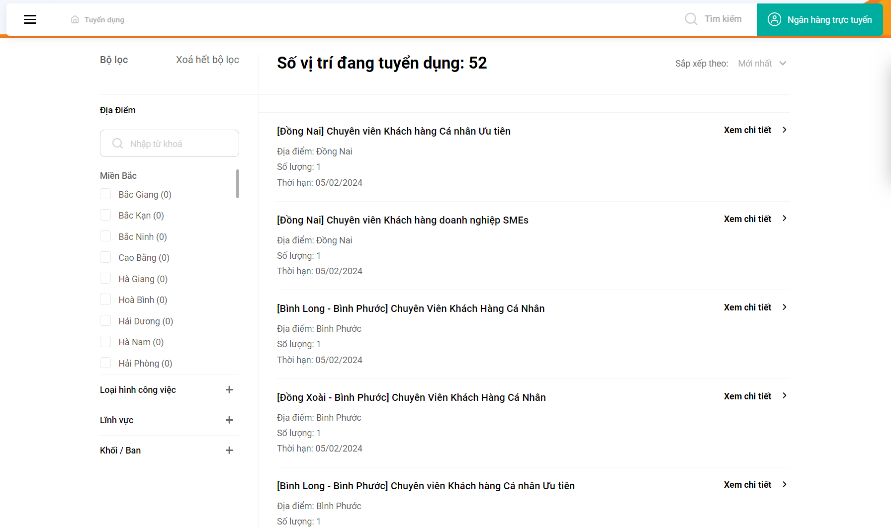Click arrow beside Bình Long Ưu tiên job

point(785,484)
